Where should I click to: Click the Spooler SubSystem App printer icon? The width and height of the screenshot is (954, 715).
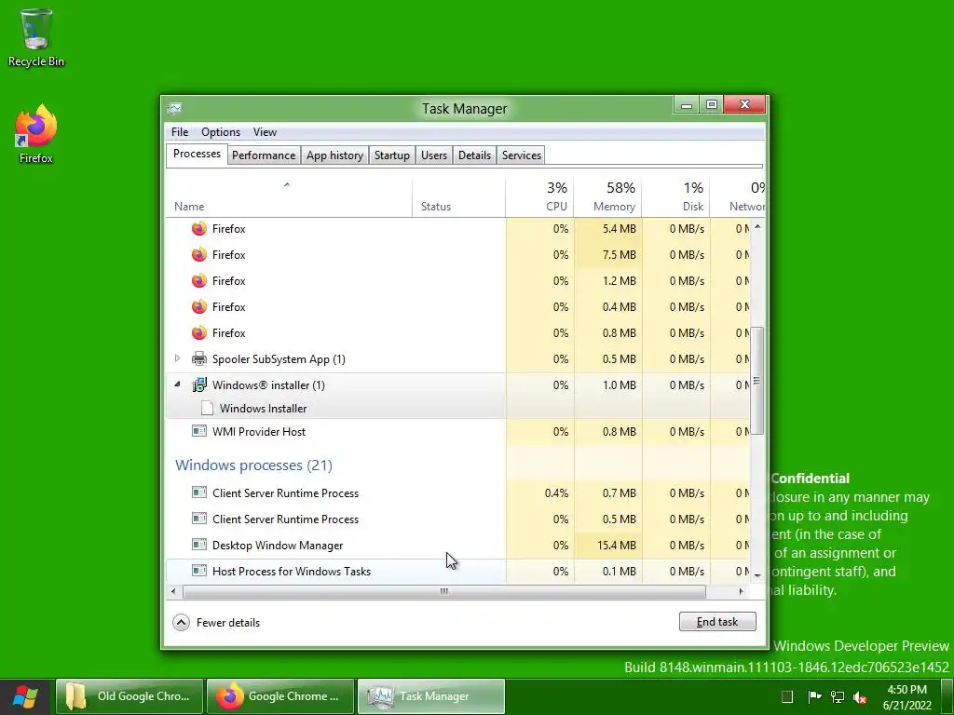pyautogui.click(x=199, y=358)
